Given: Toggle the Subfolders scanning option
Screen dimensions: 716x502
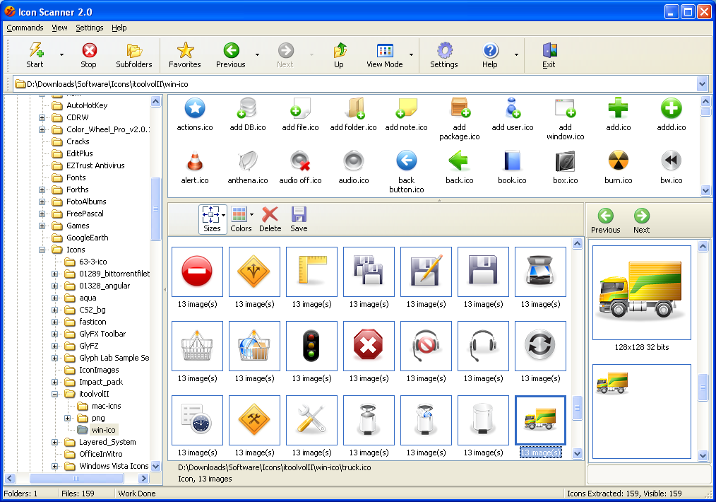Looking at the screenshot, I should point(134,52).
